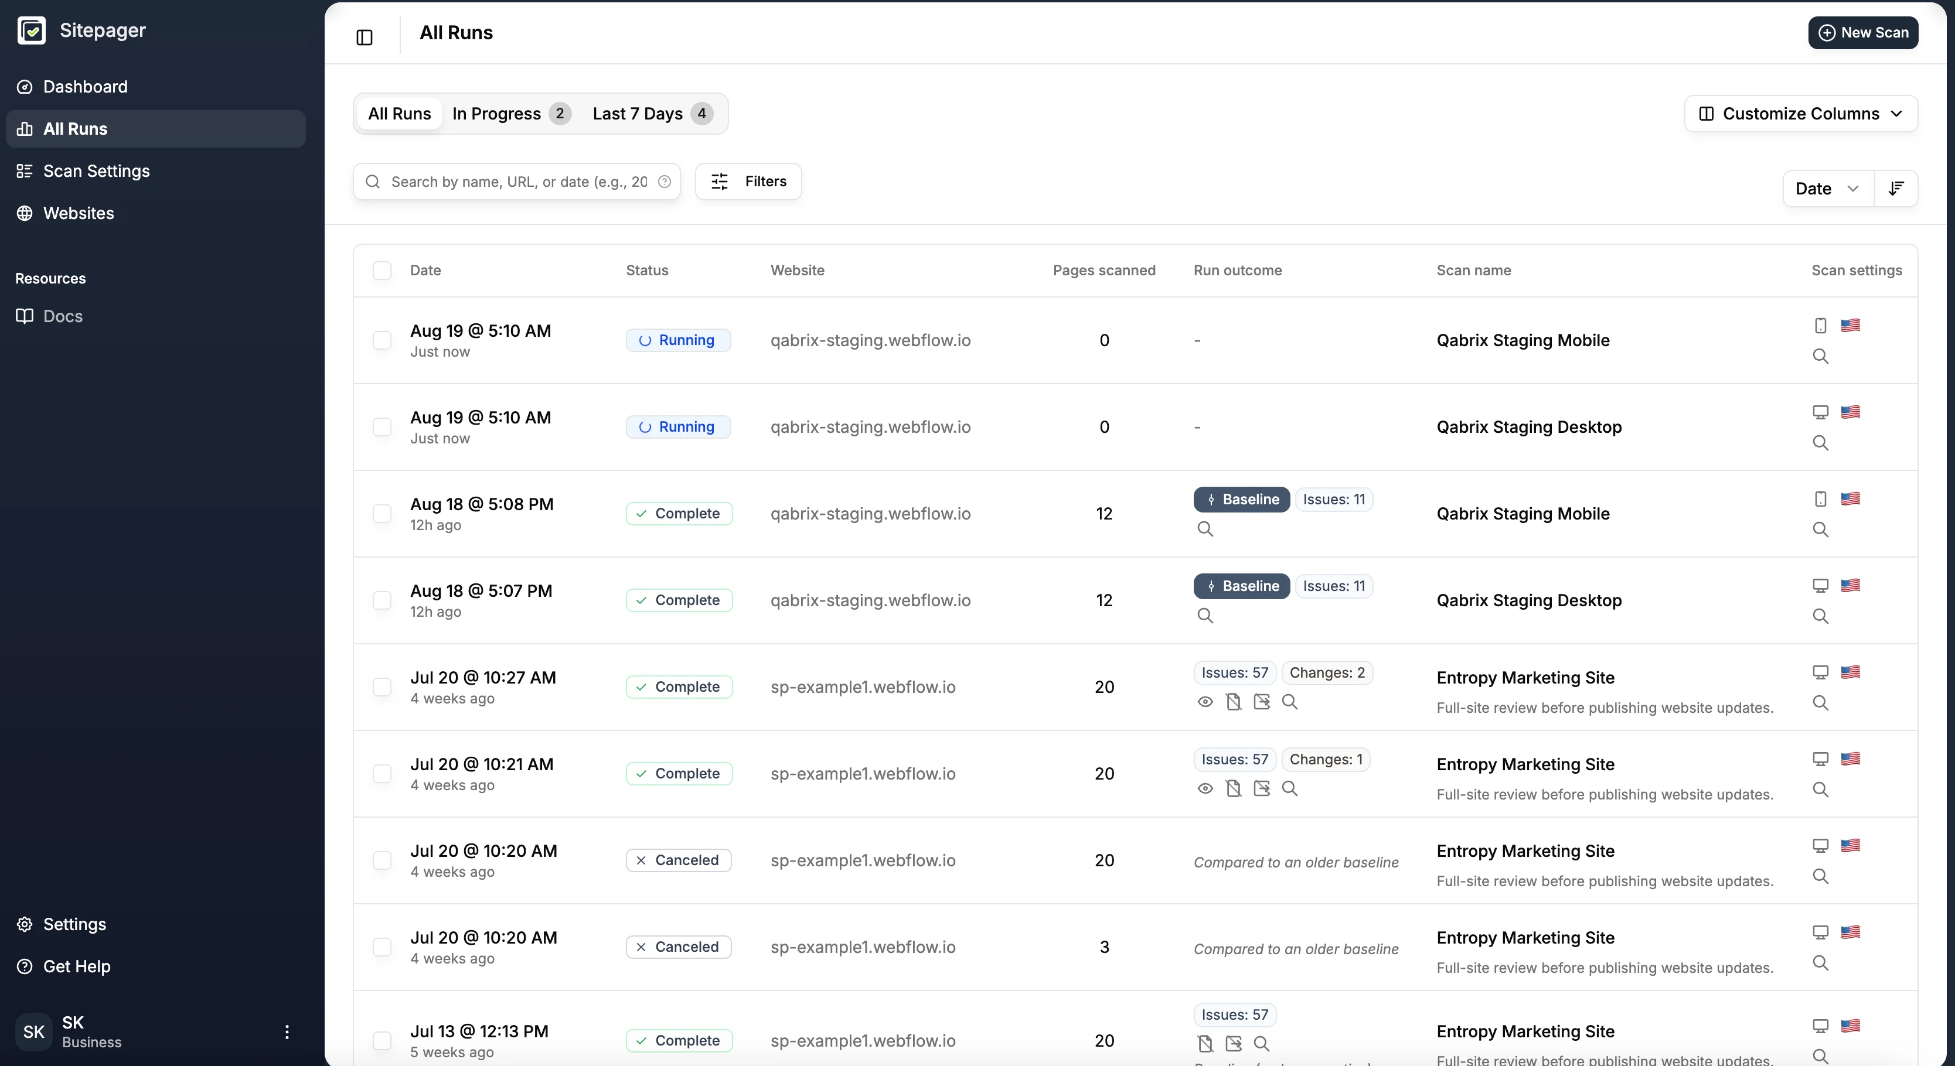Select checkbox for Jul 20 10:27 AM run
Viewport: 1955px width, 1066px height.
pos(382,686)
